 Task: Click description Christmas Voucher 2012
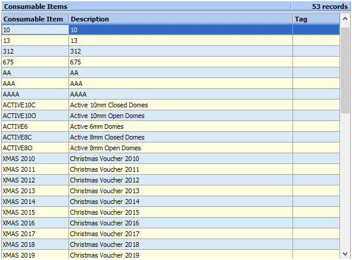(180, 180)
